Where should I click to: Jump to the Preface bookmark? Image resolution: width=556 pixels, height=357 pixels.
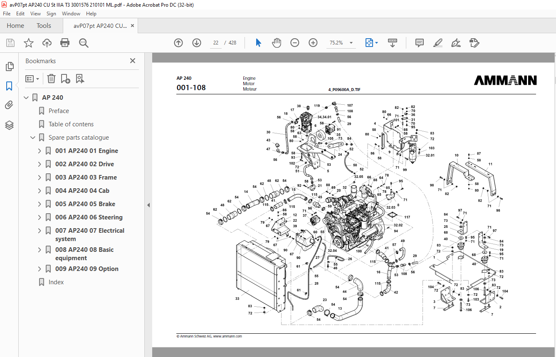click(59, 111)
